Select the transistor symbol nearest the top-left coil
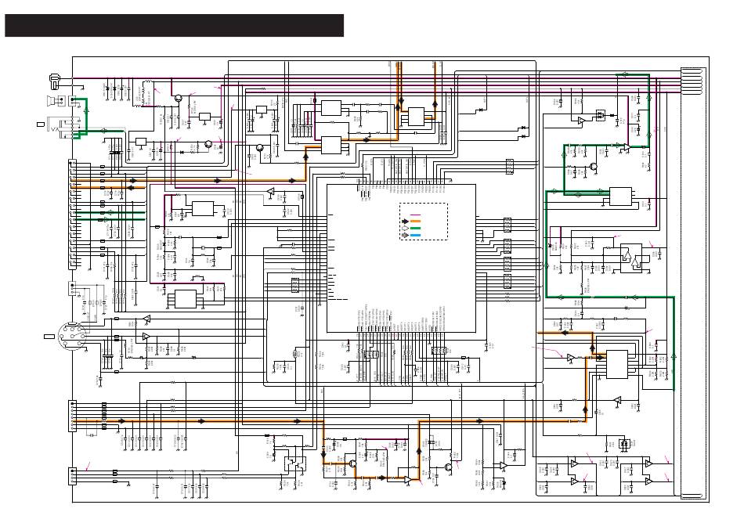Viewport: 744px width, 512px height. pos(178,99)
